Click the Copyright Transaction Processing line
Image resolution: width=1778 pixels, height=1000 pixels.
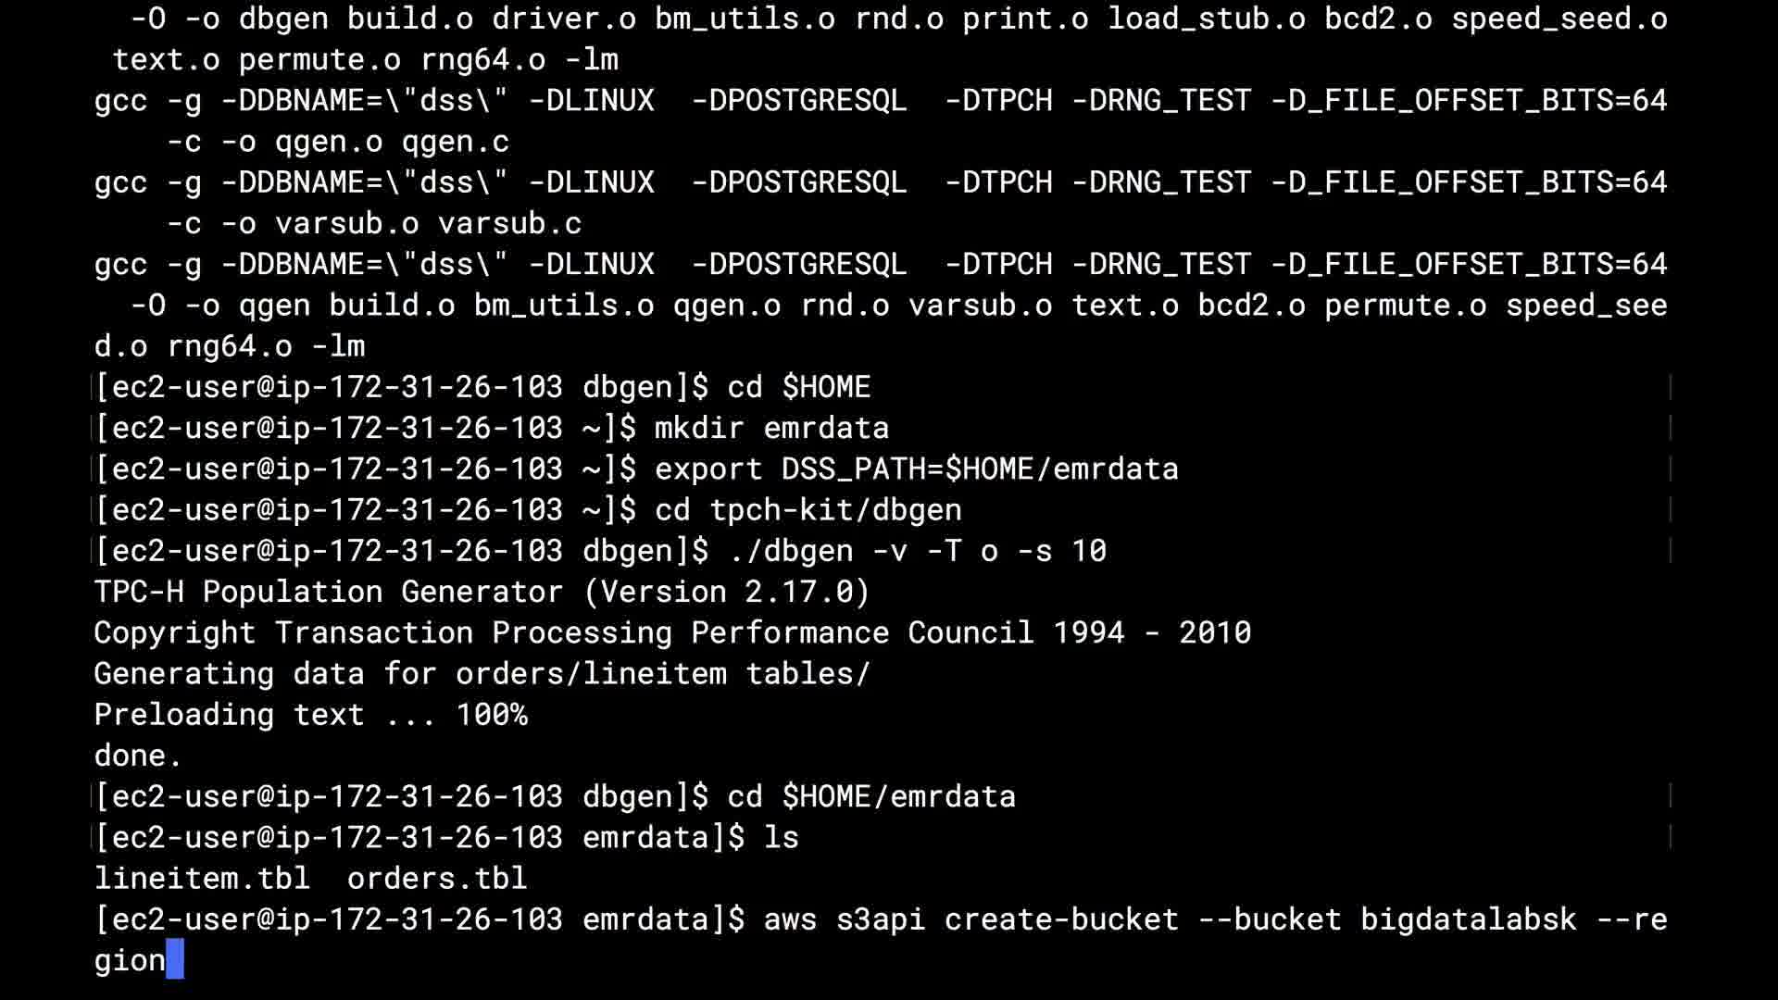pyautogui.click(x=672, y=632)
